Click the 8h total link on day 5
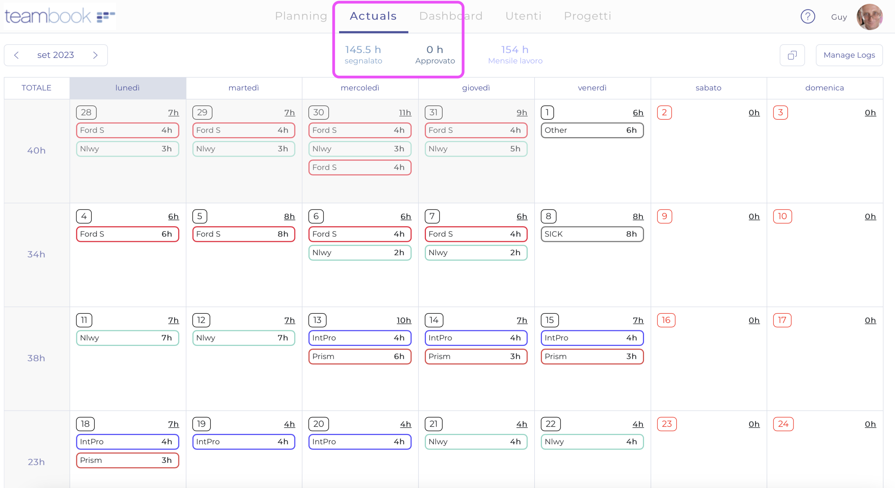Image resolution: width=895 pixels, height=488 pixels. (289, 216)
